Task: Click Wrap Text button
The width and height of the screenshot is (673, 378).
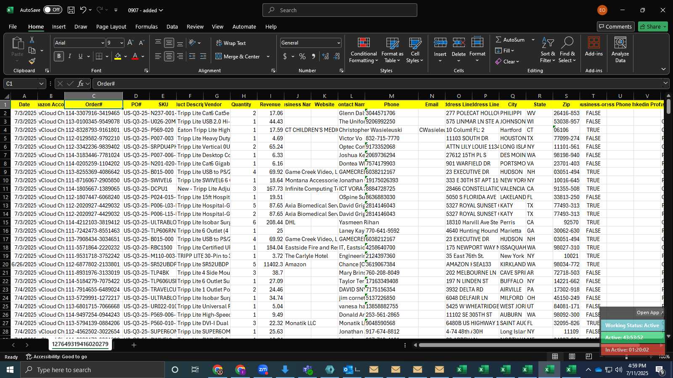Action: click(231, 43)
